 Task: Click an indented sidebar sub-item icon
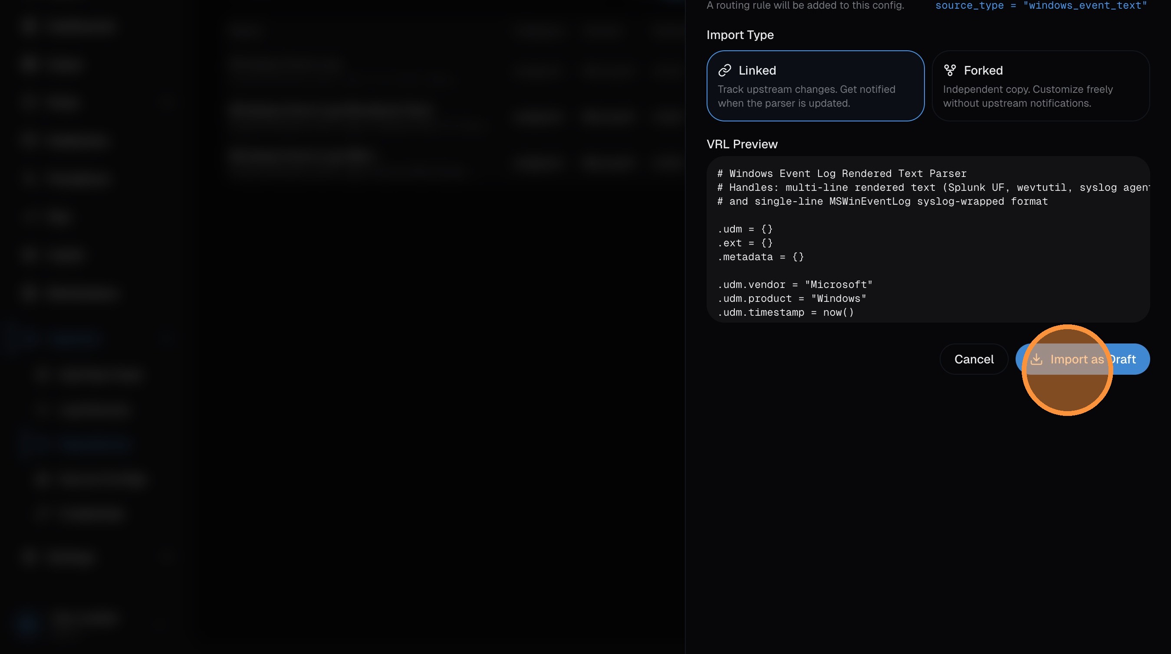tap(43, 375)
